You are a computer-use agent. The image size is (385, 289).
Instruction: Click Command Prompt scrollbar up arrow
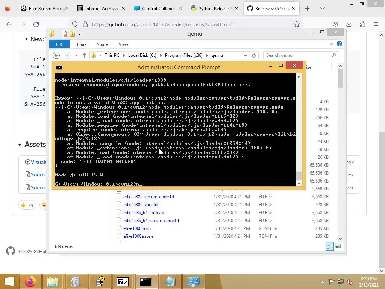click(x=299, y=77)
